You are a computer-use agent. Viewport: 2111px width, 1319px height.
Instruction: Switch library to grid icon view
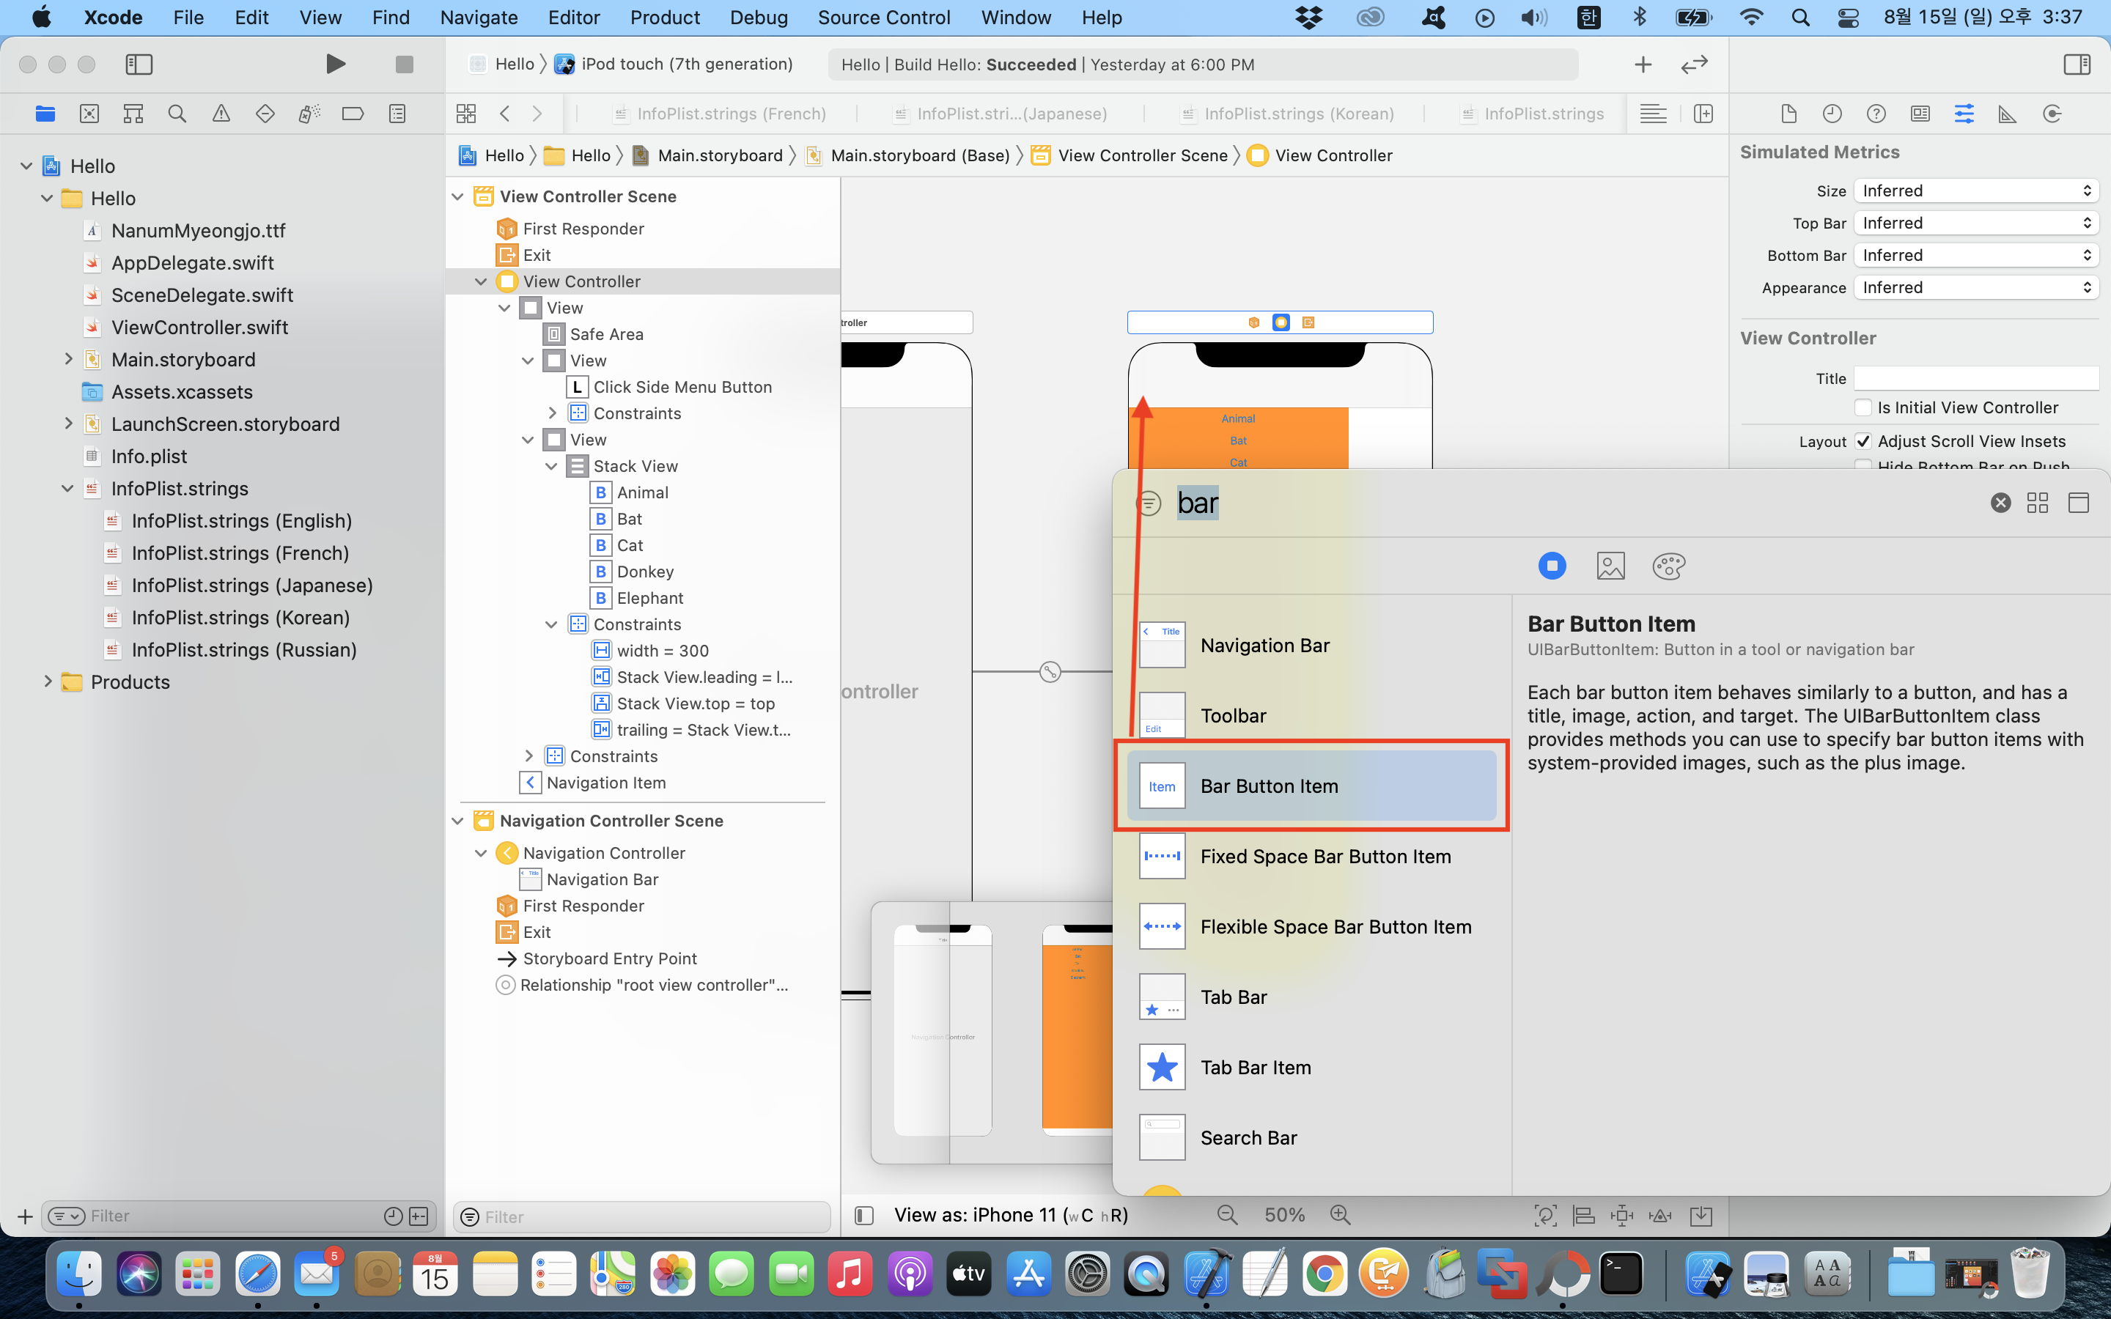pyautogui.click(x=2038, y=503)
